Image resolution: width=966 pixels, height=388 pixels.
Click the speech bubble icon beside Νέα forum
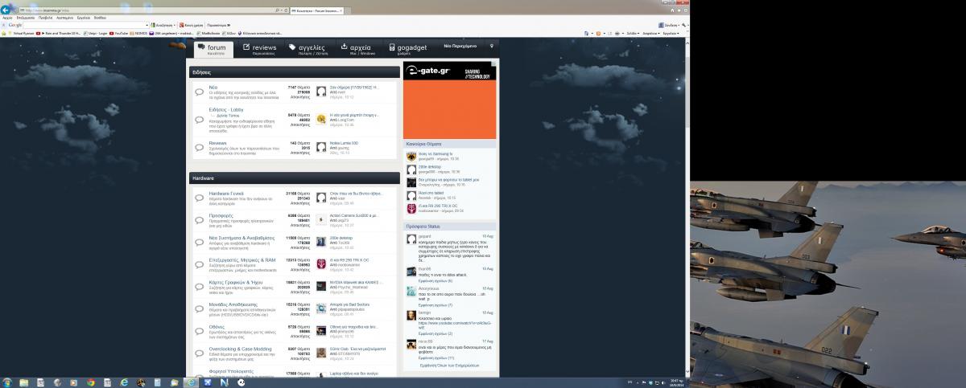(x=199, y=92)
